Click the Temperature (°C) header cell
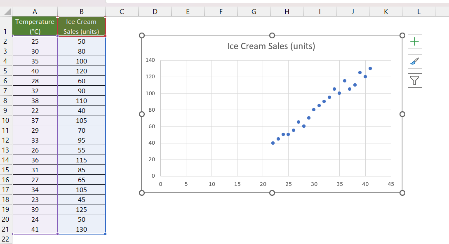Image resolution: width=449 pixels, height=244 pixels. pyautogui.click(x=35, y=26)
